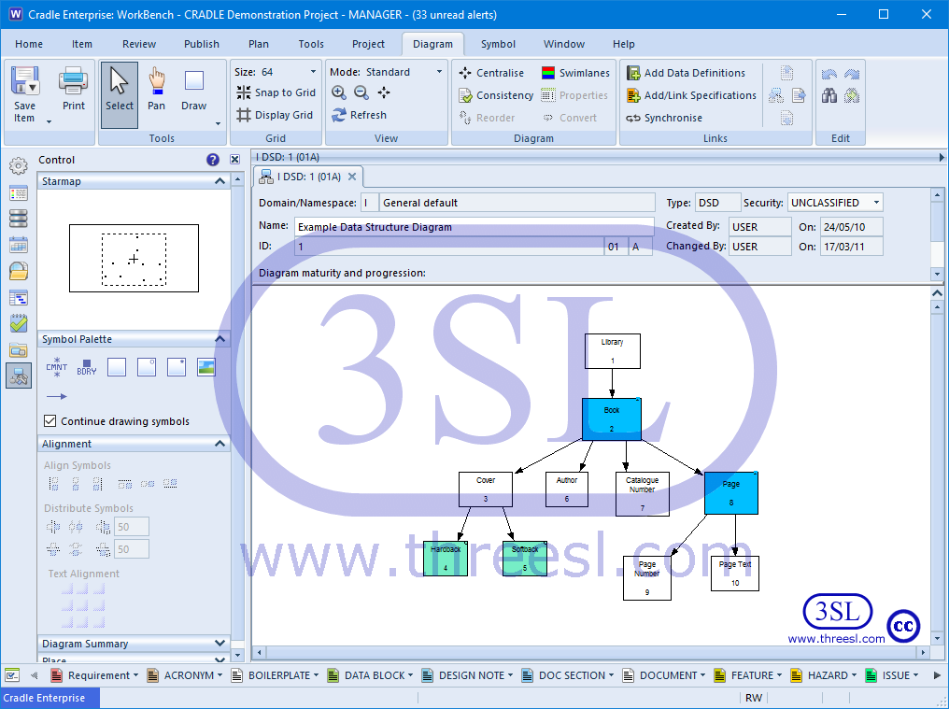Click the Name input field
Image resolution: width=949 pixels, height=709 pixels.
474,227
